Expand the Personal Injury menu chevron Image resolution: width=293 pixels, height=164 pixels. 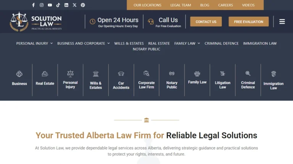click(52, 43)
